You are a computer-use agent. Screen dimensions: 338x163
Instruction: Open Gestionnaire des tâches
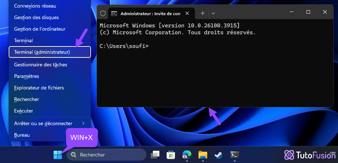[50, 65]
